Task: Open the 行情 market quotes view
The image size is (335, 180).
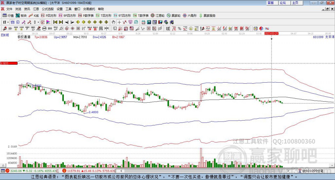Action: tap(8, 16)
